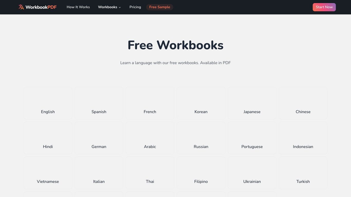Select the Hindi workbook card
351x197 pixels.
(x=48, y=138)
